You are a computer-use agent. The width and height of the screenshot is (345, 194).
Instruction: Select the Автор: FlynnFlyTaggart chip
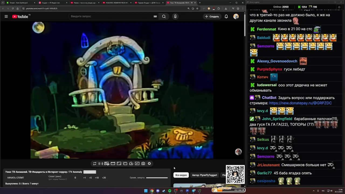pos(205,175)
